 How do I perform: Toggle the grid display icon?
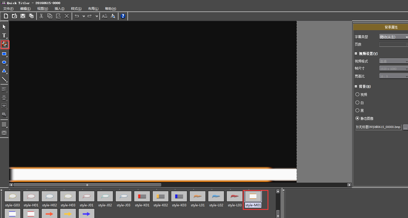coord(4,124)
